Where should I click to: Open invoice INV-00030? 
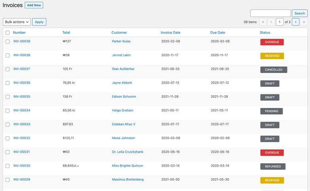click(x=22, y=166)
